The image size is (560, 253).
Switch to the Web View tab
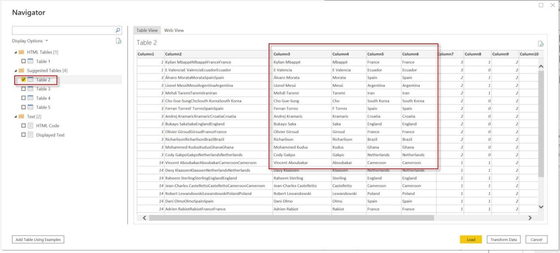point(174,30)
